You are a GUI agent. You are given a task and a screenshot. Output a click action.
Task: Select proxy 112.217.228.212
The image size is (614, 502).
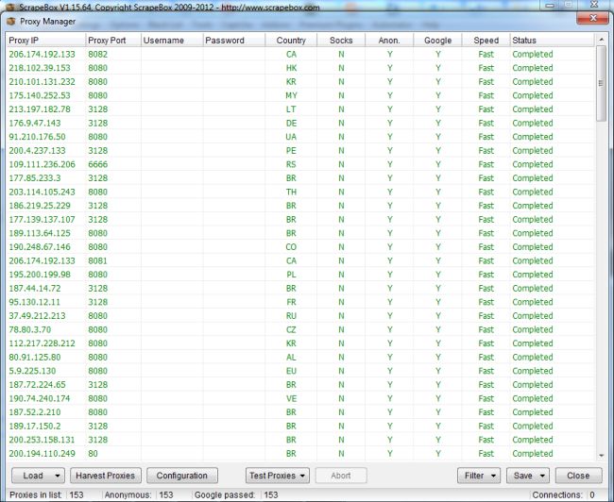coord(42,343)
